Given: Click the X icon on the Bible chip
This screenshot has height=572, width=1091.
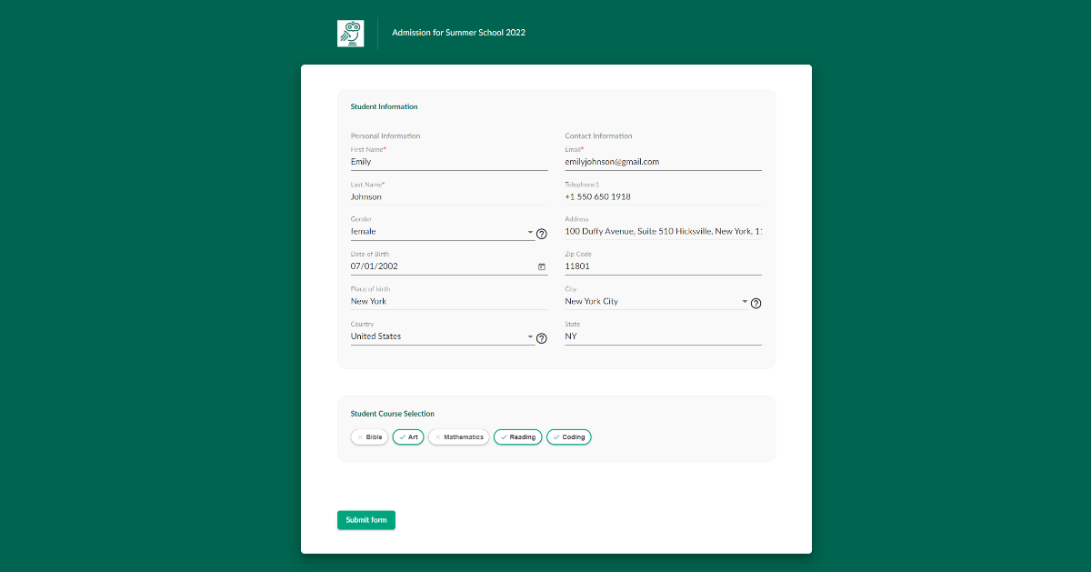Looking at the screenshot, I should coord(358,437).
